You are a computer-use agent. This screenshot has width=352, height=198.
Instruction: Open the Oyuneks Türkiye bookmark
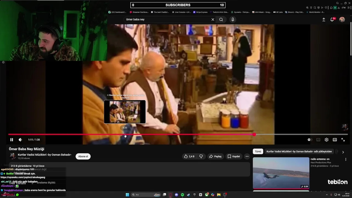(x=240, y=12)
